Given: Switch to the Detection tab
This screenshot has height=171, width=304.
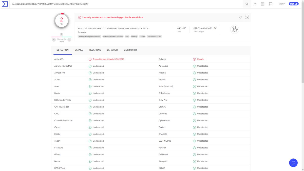Looking at the screenshot, I should tap(63, 50).
